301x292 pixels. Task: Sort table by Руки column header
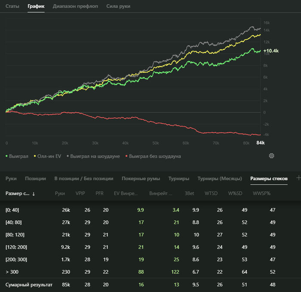point(60,194)
